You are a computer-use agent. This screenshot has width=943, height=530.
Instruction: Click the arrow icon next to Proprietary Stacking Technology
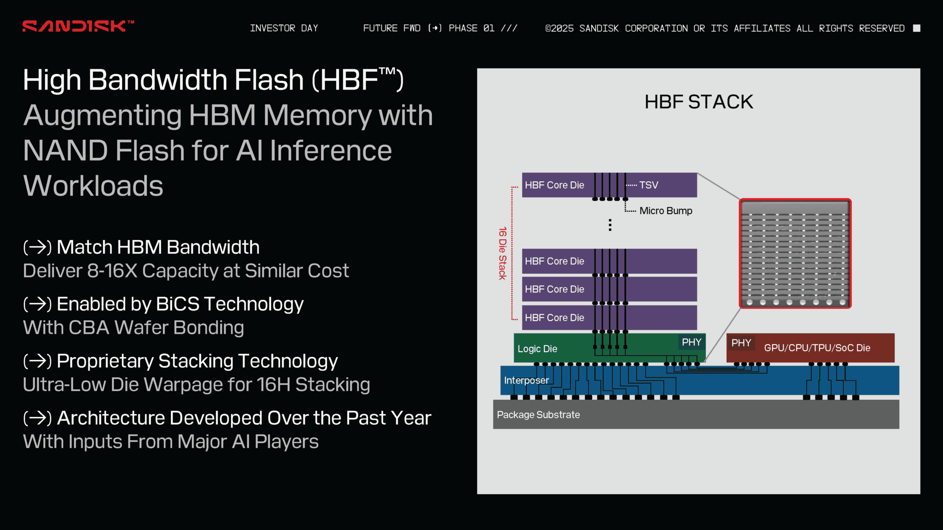click(37, 361)
